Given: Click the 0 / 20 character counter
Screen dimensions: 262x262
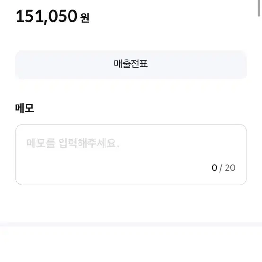Looking at the screenshot, I should tap(223, 168).
